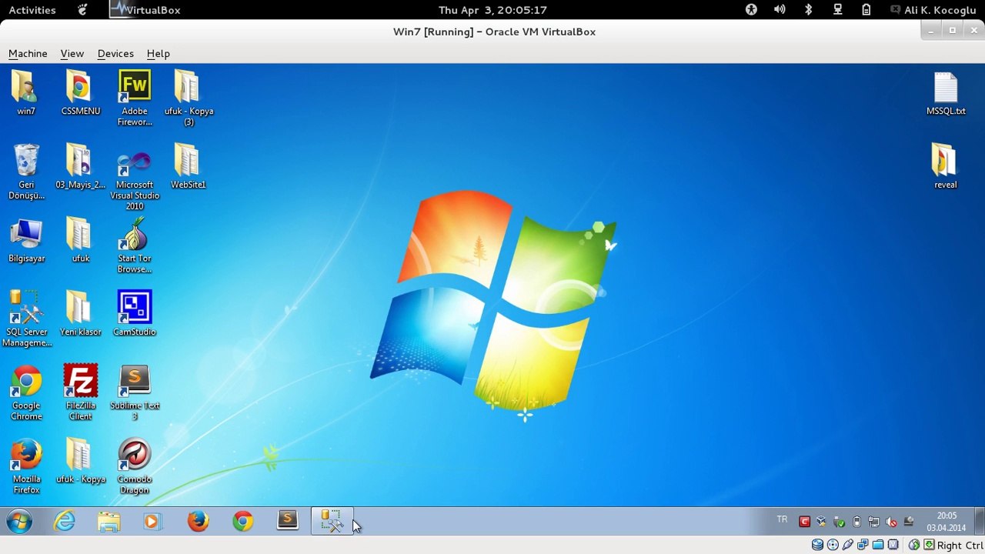Launch the FileZilla Client shortcut
The width and height of the screenshot is (985, 554).
tap(80, 392)
